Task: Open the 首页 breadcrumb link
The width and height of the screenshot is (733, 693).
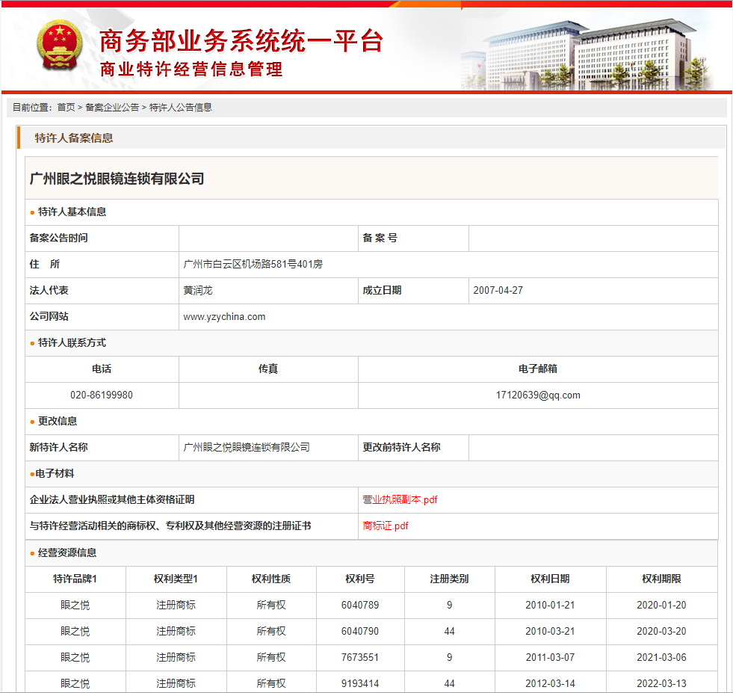Action: 66,108
